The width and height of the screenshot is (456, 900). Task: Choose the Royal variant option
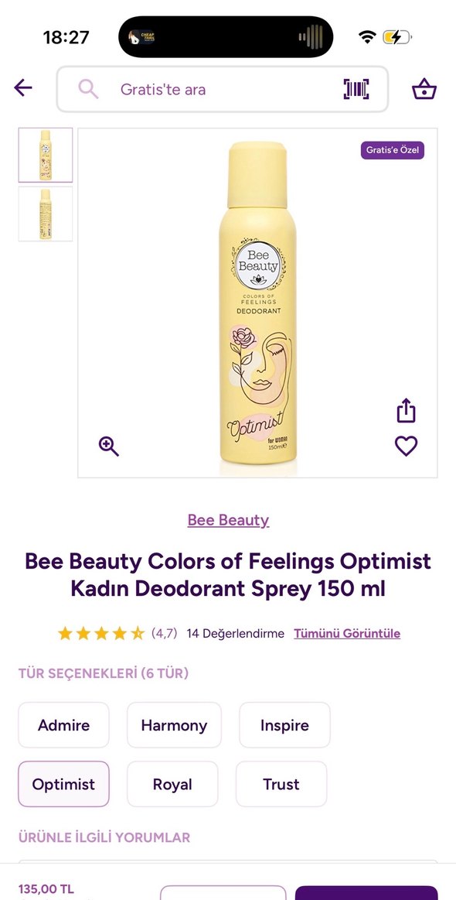click(172, 784)
